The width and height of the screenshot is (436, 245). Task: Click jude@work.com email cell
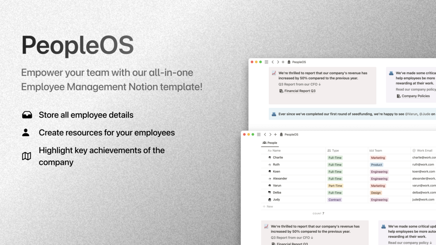(x=423, y=199)
